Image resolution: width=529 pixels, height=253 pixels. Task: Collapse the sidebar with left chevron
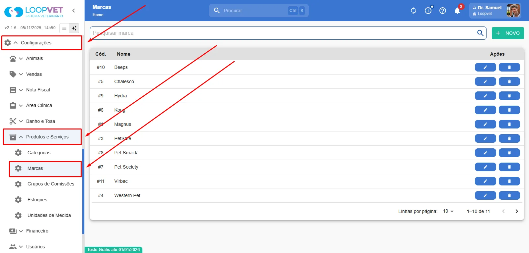[x=74, y=11]
